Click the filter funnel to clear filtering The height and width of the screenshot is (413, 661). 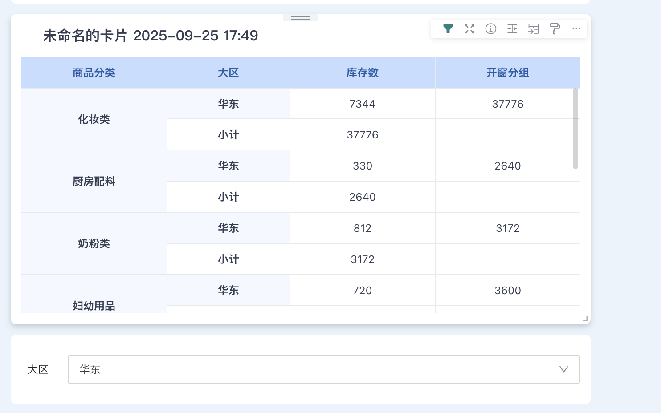click(x=448, y=28)
